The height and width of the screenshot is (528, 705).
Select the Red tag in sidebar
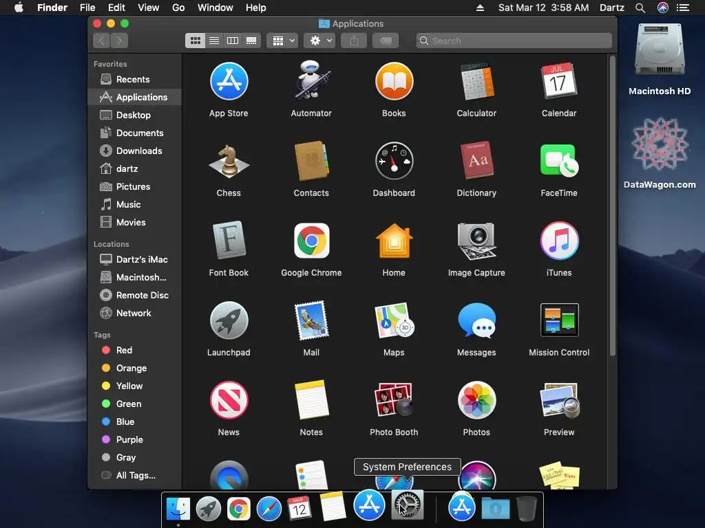[134, 350]
